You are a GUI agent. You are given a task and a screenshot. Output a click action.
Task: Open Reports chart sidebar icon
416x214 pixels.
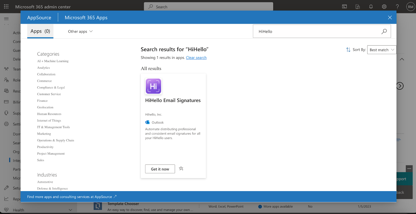6,199
